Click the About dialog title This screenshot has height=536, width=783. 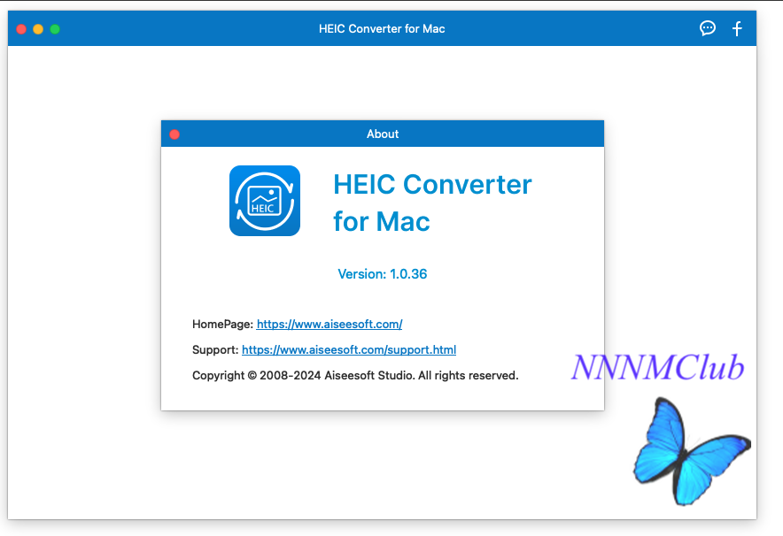click(x=383, y=134)
